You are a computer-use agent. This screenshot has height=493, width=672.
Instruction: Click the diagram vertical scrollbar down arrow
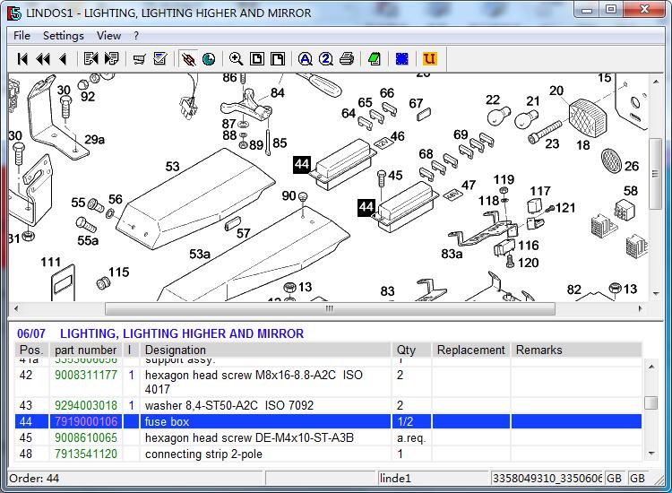[x=655, y=293]
